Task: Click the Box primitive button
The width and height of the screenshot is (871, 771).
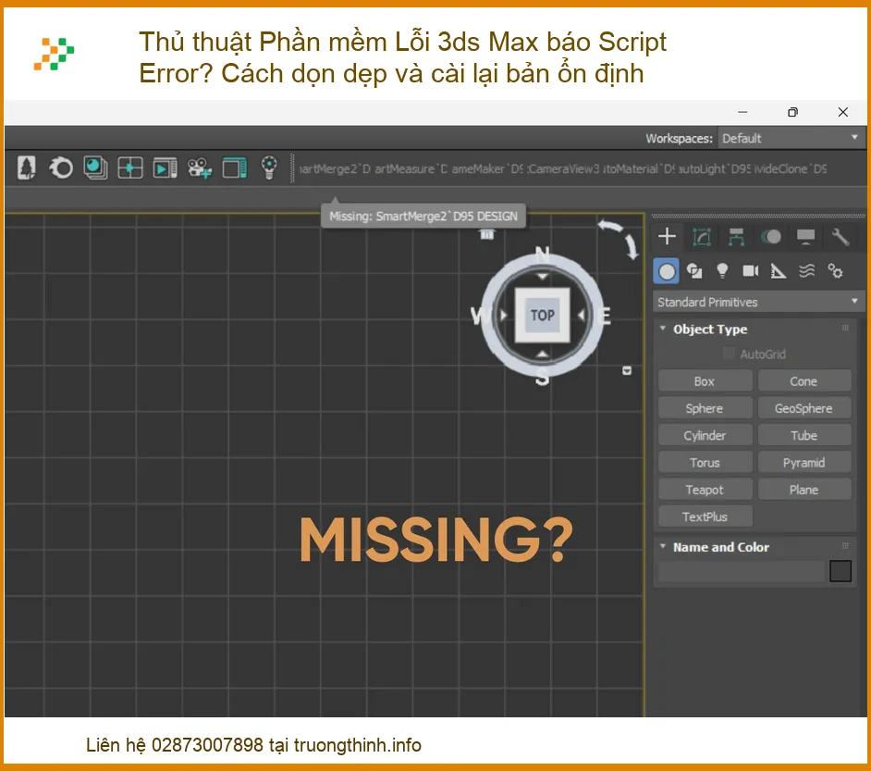Action: (x=705, y=381)
